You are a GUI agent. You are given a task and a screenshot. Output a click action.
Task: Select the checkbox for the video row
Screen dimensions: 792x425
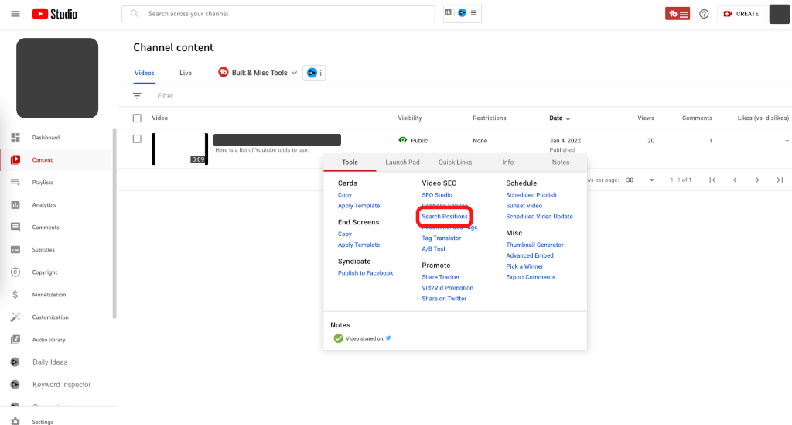pyautogui.click(x=137, y=139)
